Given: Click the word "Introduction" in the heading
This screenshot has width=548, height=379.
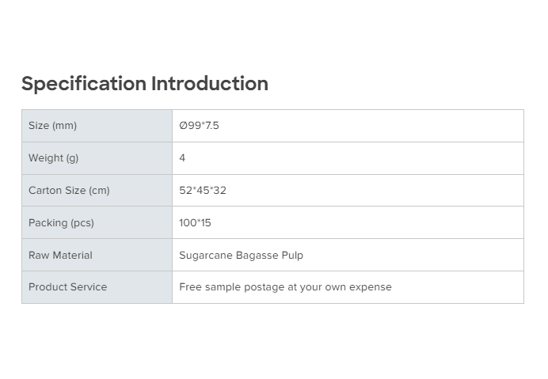Looking at the screenshot, I should click(210, 84).
